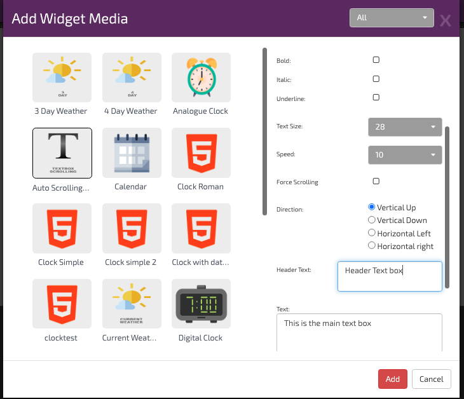Click the red Add button
Viewport: 464px width, 399px height.
tap(392, 379)
